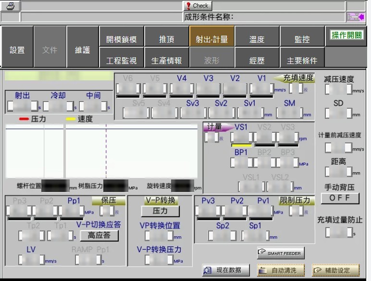Image resolution: width=371 pixels, height=281 pixels.
Task: Edit Sv3 position field
Action: tap(193, 113)
